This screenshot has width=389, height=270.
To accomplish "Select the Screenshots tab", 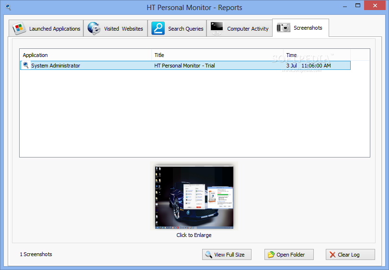I will click(x=301, y=28).
